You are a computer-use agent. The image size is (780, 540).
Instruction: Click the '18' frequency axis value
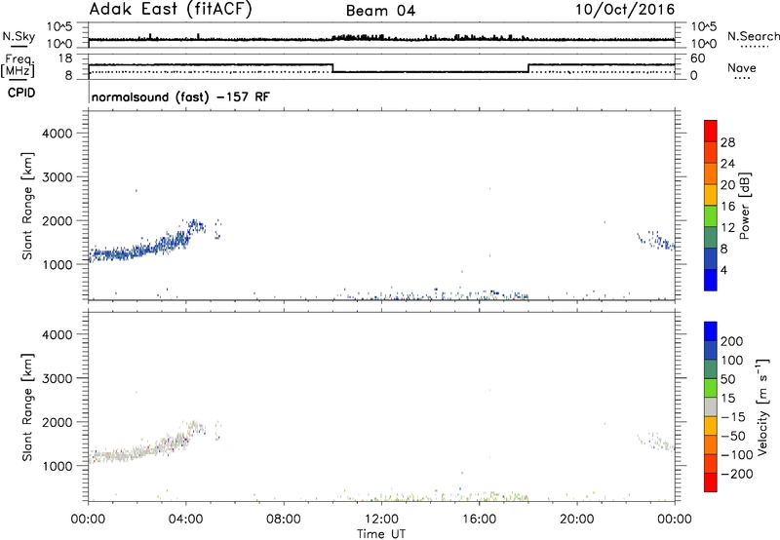(x=65, y=58)
